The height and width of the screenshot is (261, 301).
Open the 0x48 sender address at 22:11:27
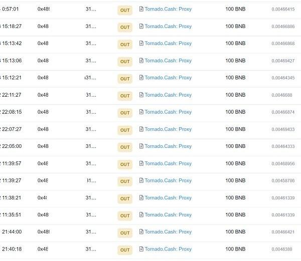[43, 95]
